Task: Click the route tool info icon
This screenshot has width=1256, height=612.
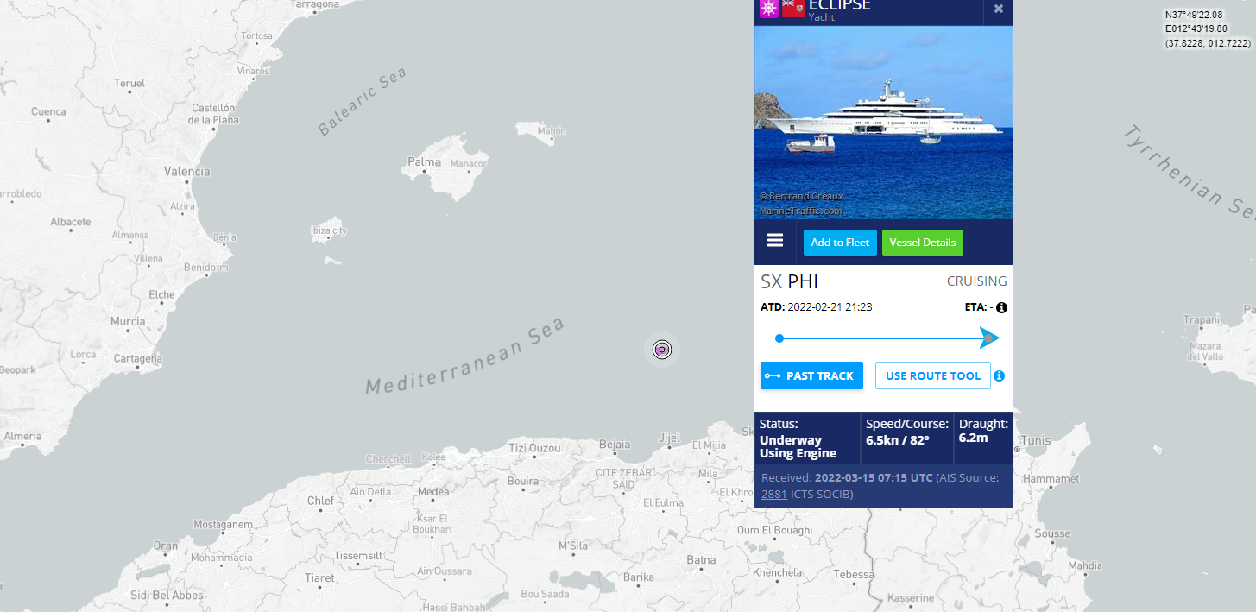Action: [1000, 375]
